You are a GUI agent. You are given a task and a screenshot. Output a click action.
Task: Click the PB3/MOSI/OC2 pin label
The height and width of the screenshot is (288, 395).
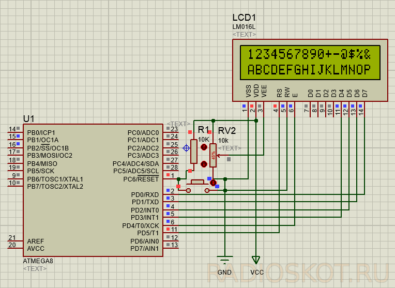[50, 156]
